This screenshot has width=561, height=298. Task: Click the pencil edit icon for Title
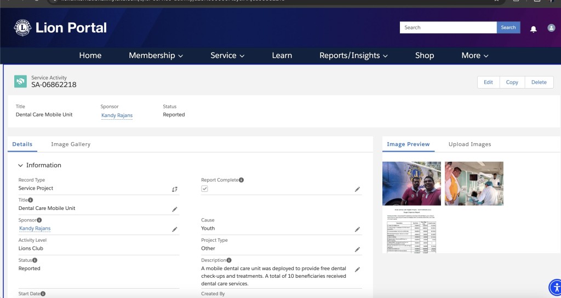[x=175, y=209]
